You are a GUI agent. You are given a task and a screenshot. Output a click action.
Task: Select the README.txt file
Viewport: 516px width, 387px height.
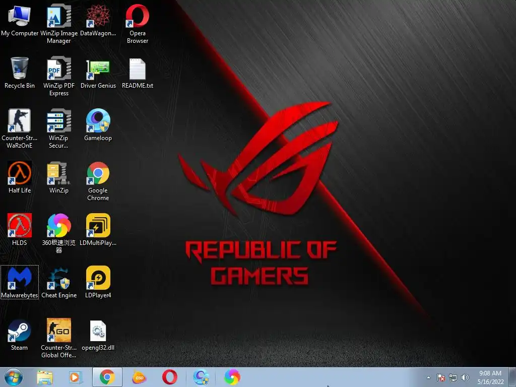click(x=138, y=73)
